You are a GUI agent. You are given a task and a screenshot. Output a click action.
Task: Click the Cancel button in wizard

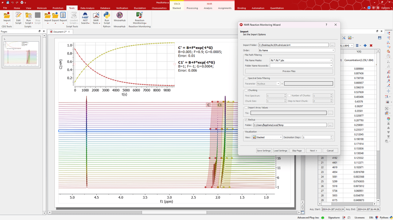(x=330, y=151)
